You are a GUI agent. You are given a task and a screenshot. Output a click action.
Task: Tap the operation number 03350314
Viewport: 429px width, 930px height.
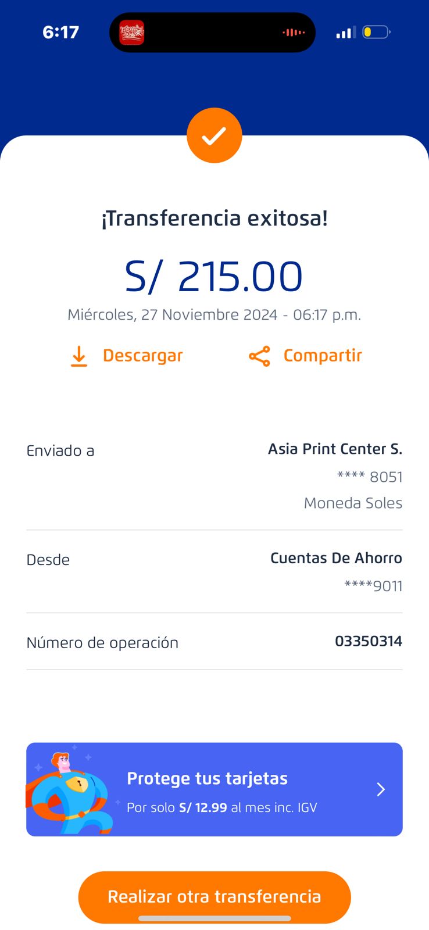tap(368, 641)
